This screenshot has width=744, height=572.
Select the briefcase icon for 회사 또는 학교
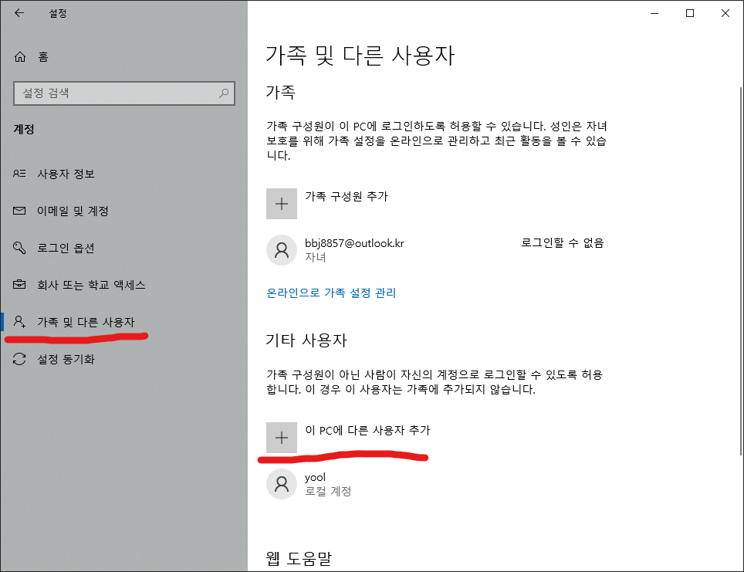[x=19, y=285]
